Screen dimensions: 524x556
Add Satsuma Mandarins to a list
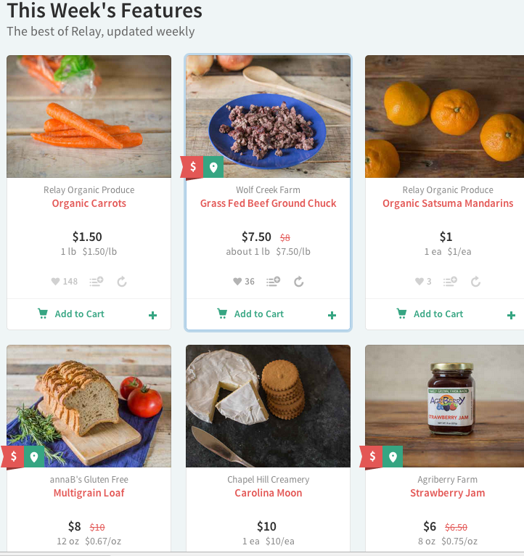[450, 282]
